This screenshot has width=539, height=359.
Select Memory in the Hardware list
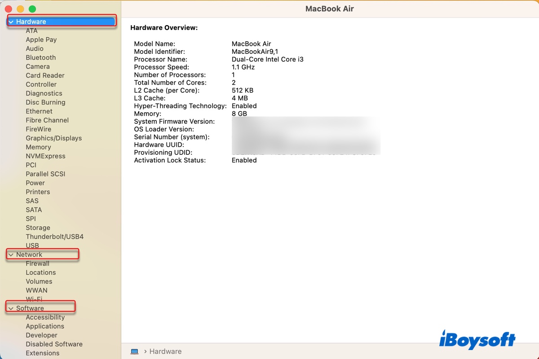pos(38,147)
